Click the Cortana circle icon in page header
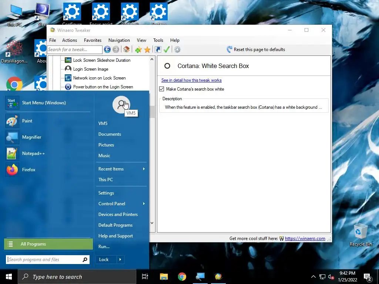The image size is (379, 284). point(167,66)
